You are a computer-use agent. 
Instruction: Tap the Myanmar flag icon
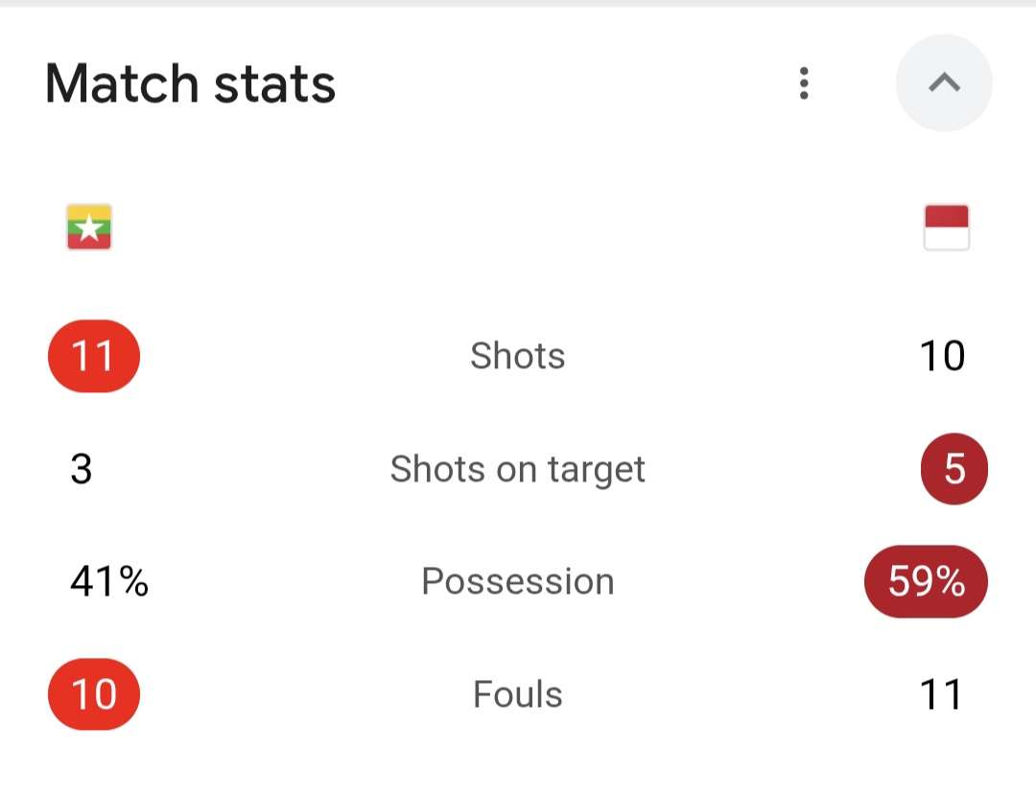89,227
